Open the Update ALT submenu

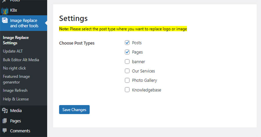click(13, 51)
